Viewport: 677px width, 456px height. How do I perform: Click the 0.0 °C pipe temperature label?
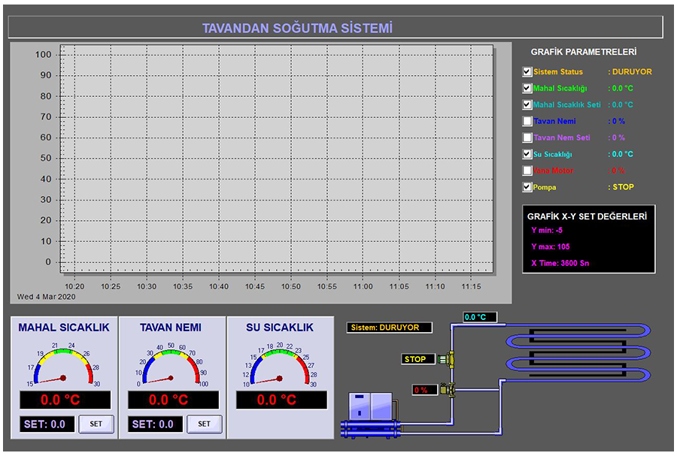point(479,317)
